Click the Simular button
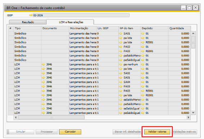Screen dimensions: 204x139 [x=21, y=132]
